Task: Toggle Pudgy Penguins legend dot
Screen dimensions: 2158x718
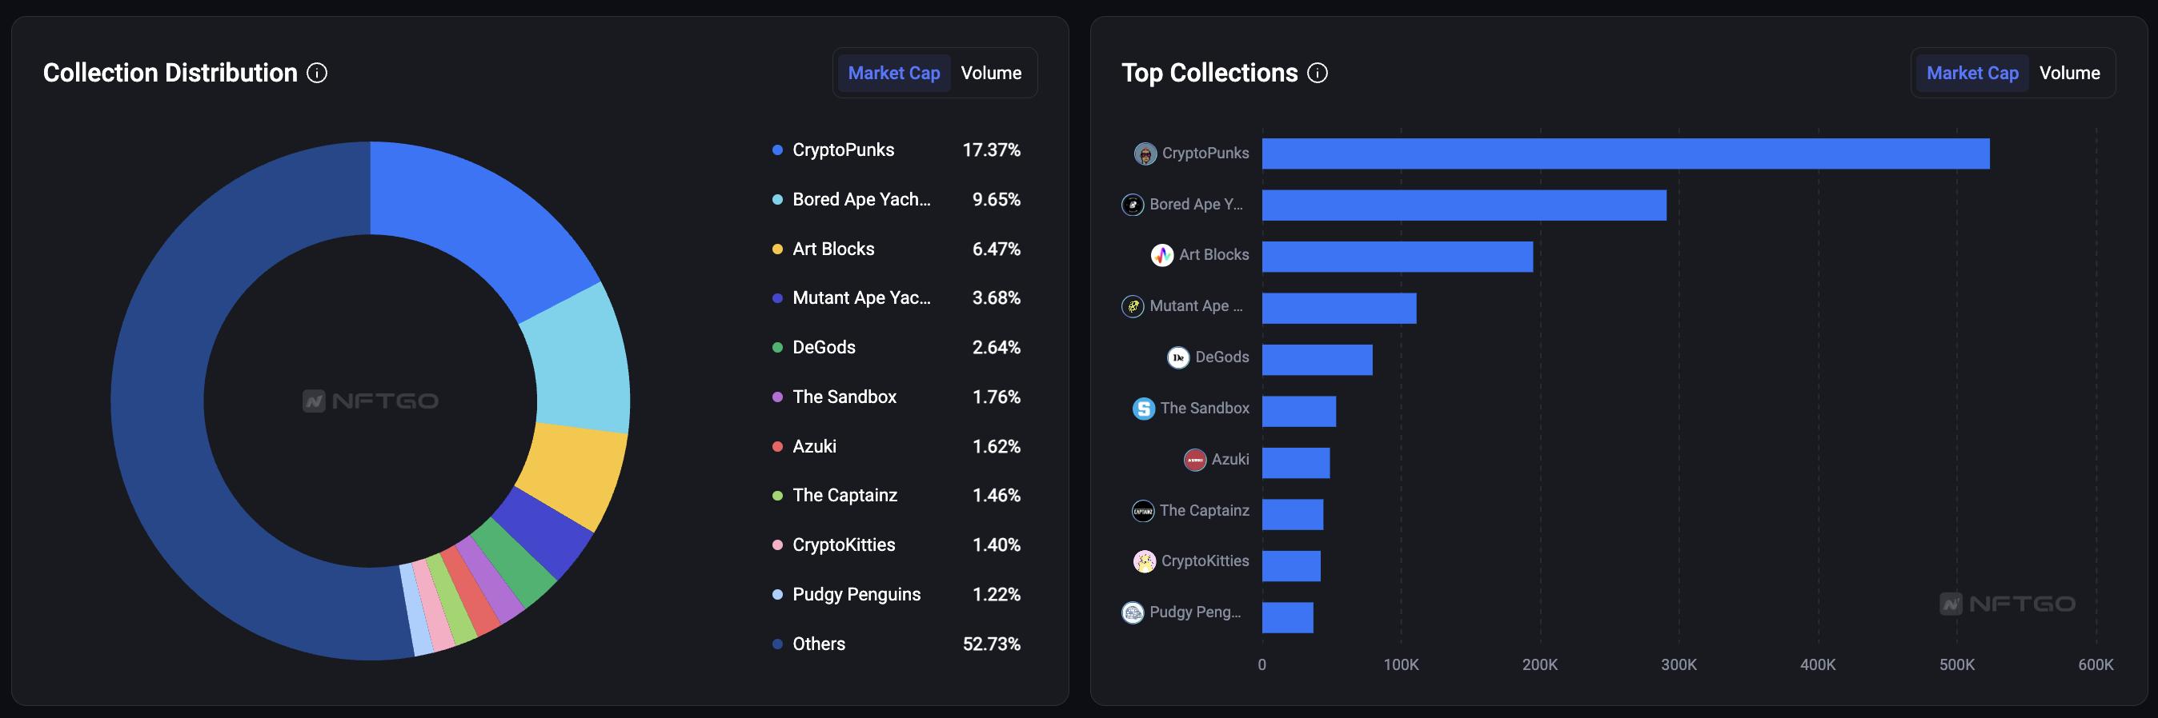Action: [x=776, y=594]
